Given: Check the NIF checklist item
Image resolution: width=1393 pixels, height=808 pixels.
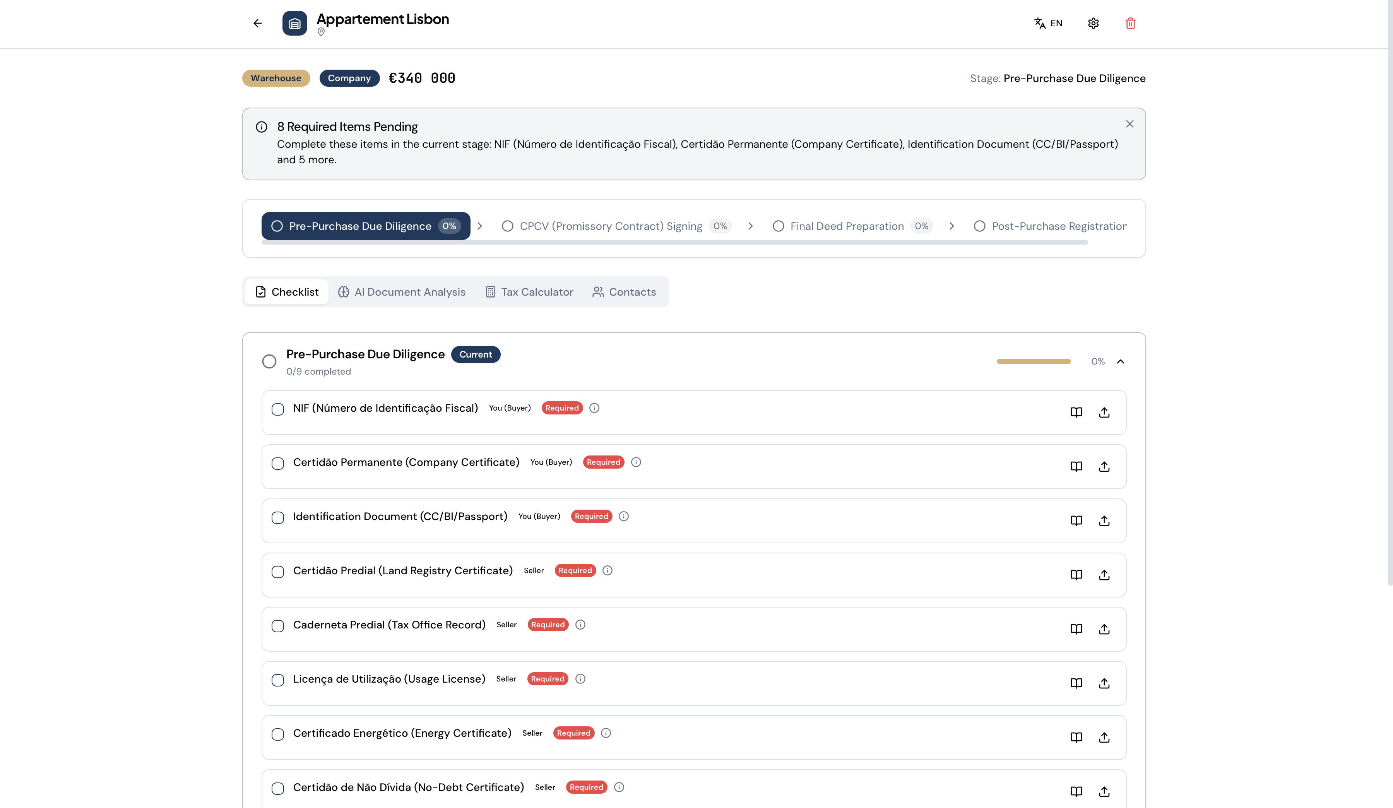Looking at the screenshot, I should (x=277, y=409).
